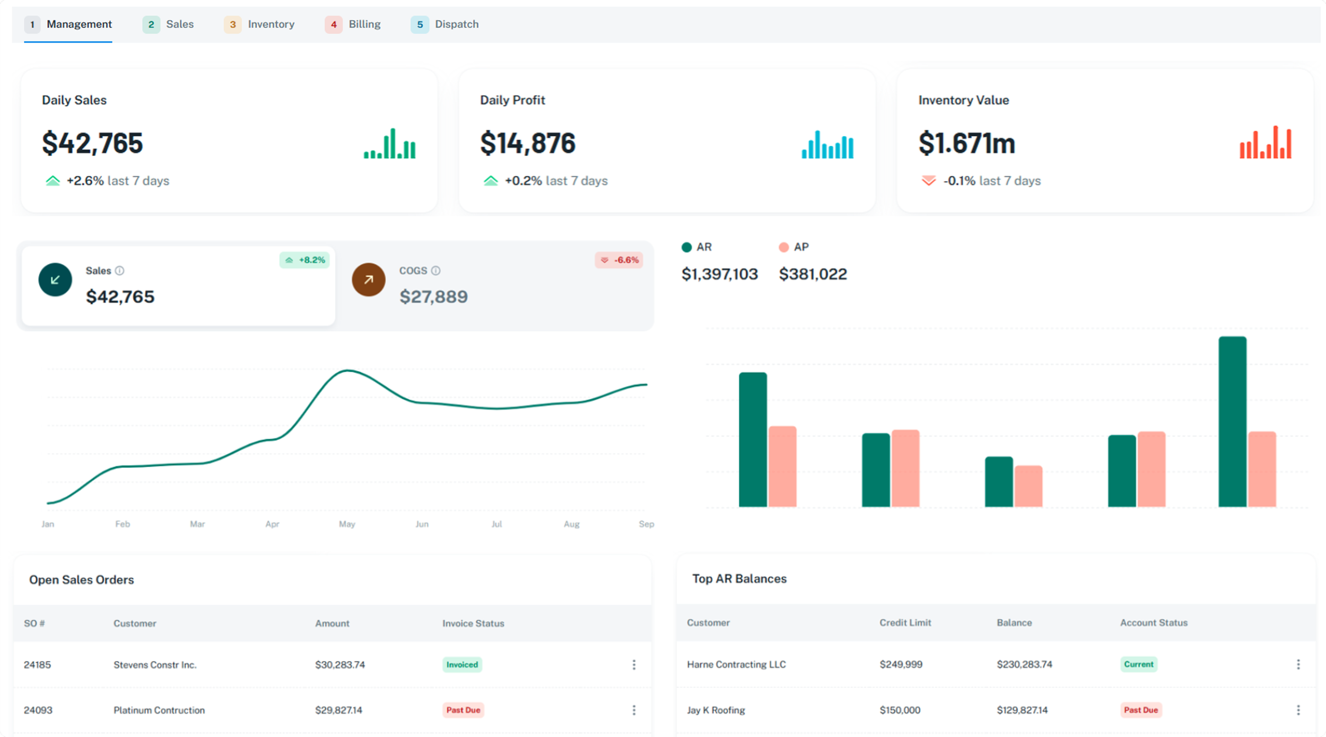Toggle the AR legend series
The width and height of the screenshot is (1326, 737).
[x=696, y=247]
